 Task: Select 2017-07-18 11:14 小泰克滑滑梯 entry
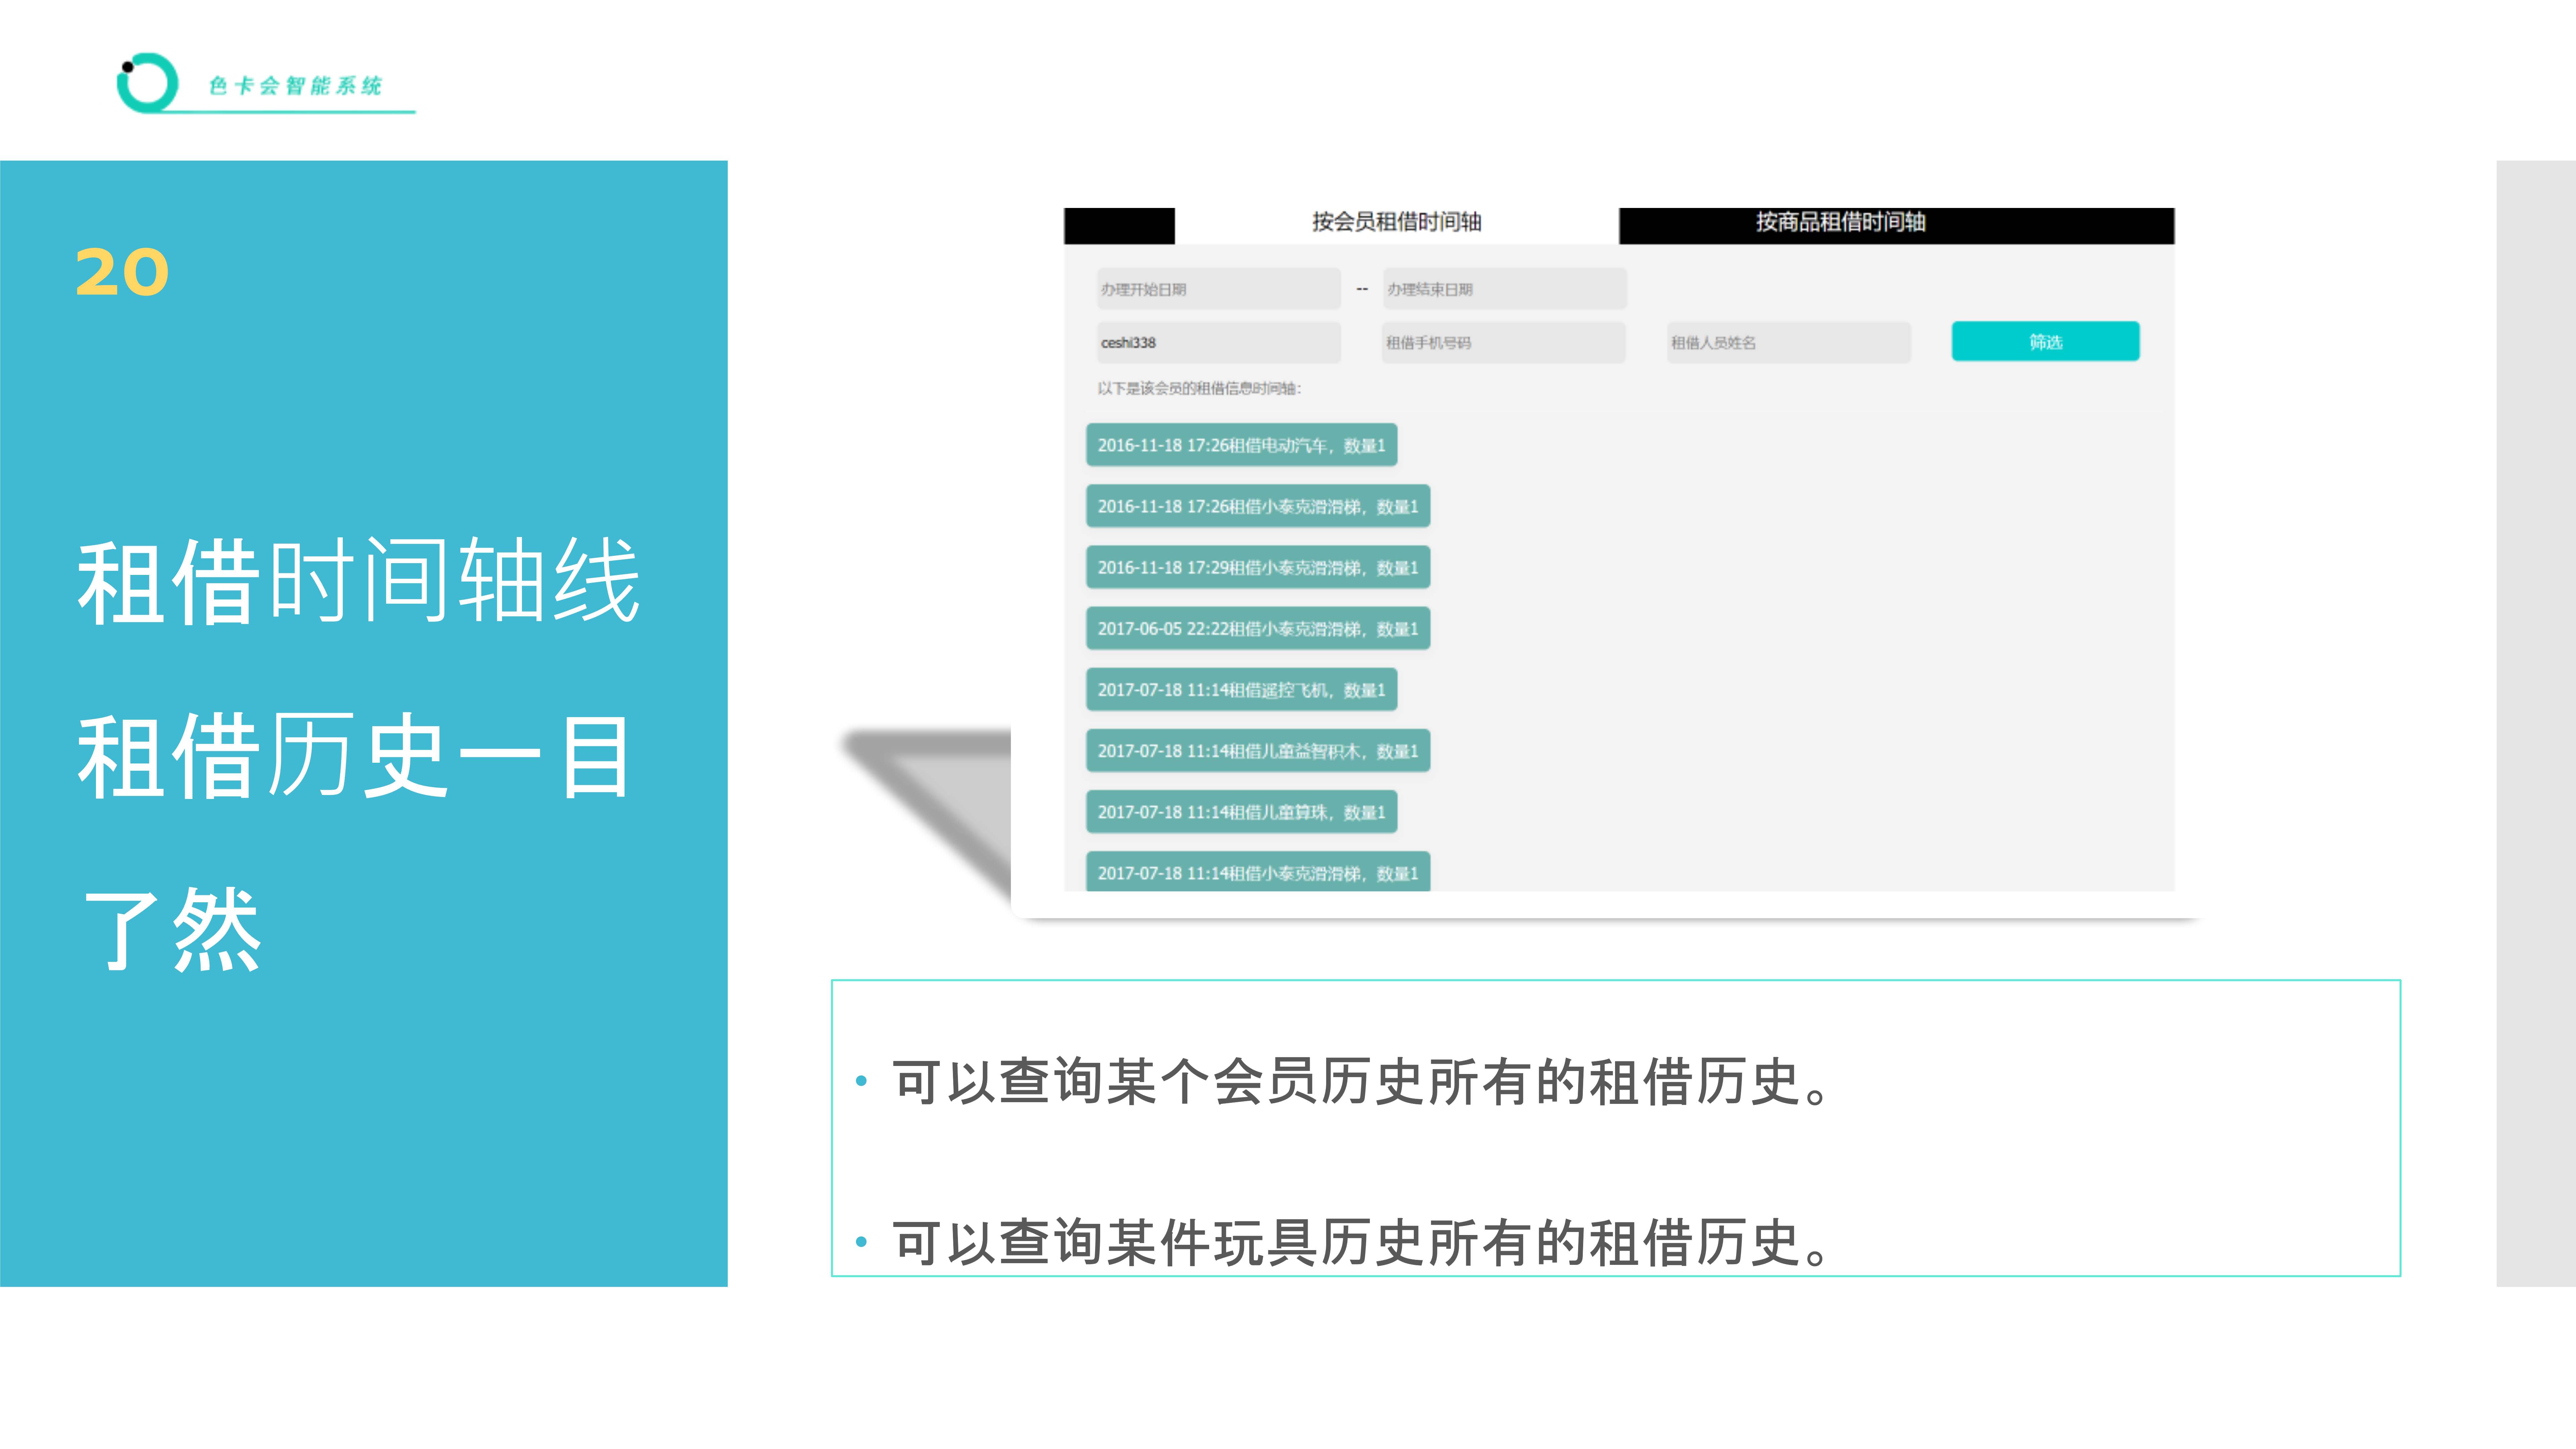[1258, 871]
